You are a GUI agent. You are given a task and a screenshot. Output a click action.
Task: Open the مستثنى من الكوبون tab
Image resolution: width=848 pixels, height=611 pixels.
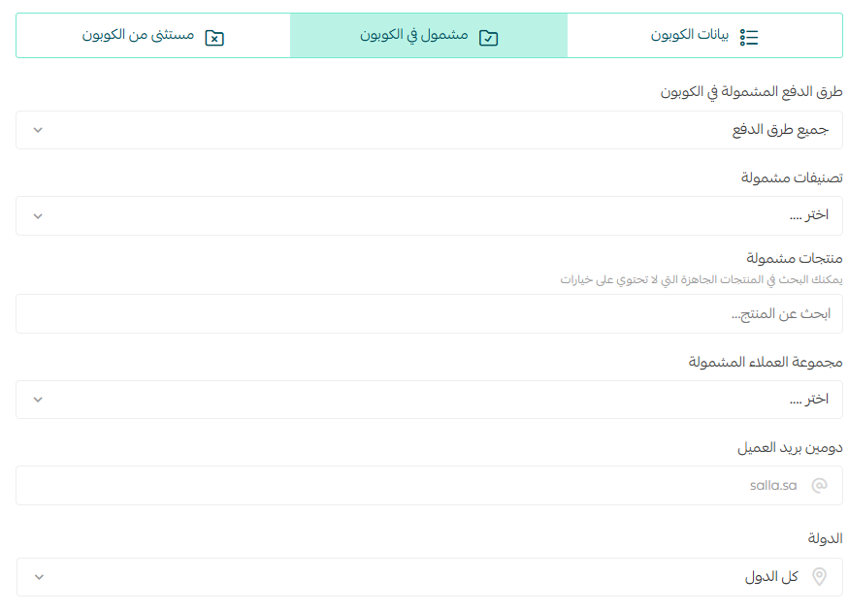point(153,36)
